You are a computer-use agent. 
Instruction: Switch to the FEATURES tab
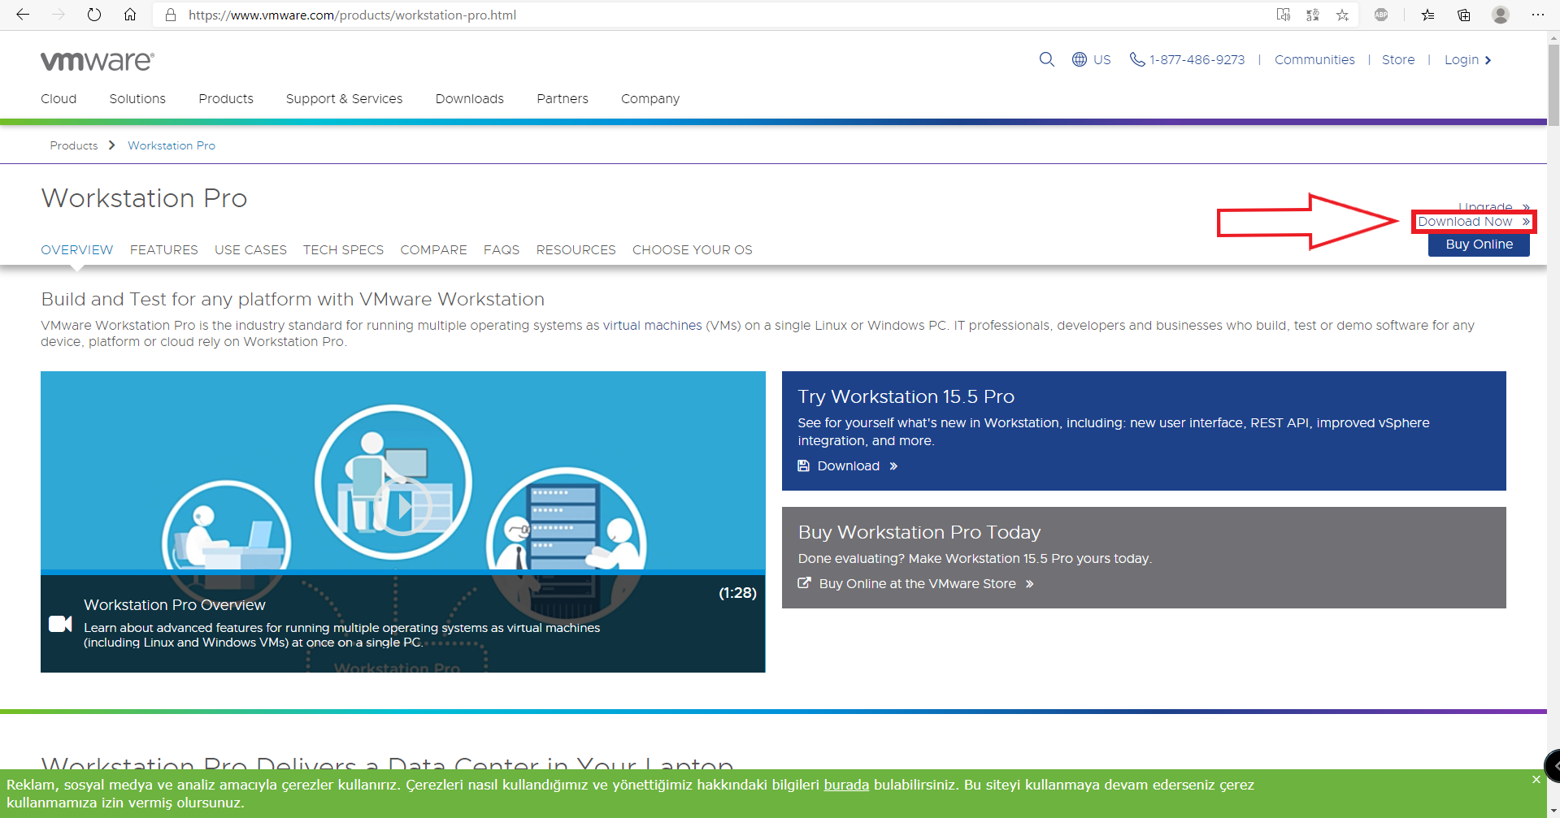164,250
